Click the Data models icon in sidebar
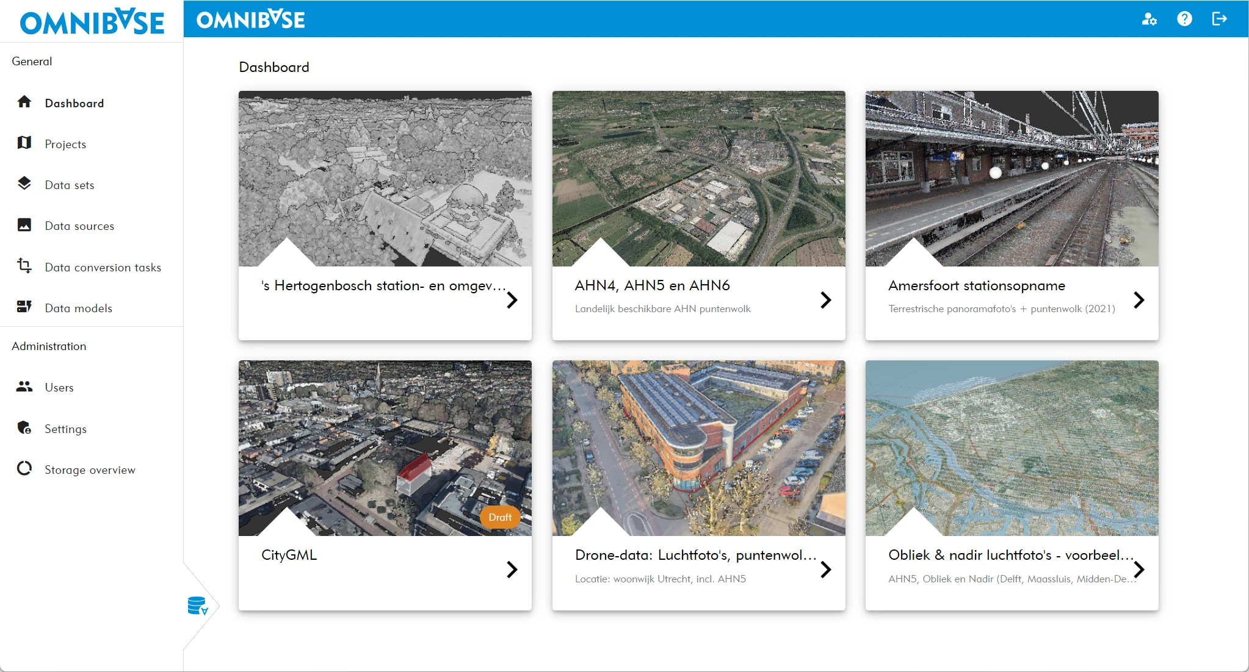Viewport: 1249px width, 672px height. [24, 307]
